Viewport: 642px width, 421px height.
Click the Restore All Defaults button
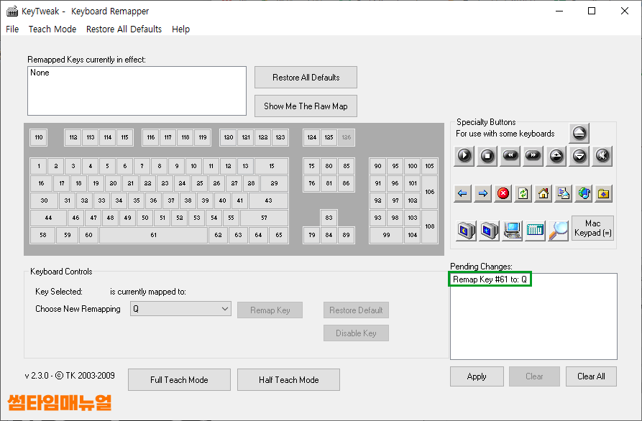tap(306, 78)
